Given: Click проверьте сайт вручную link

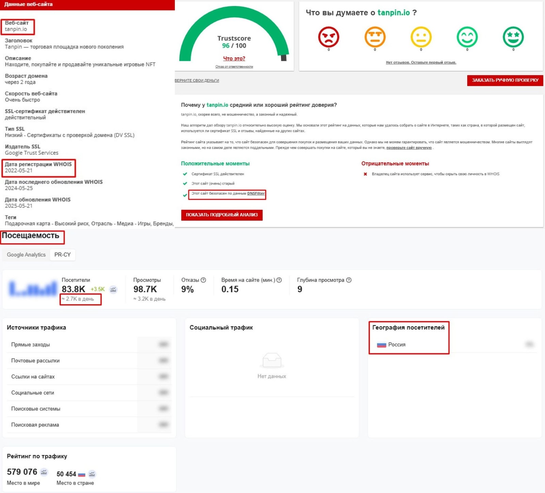Looking at the screenshot, I should click(x=409, y=148).
